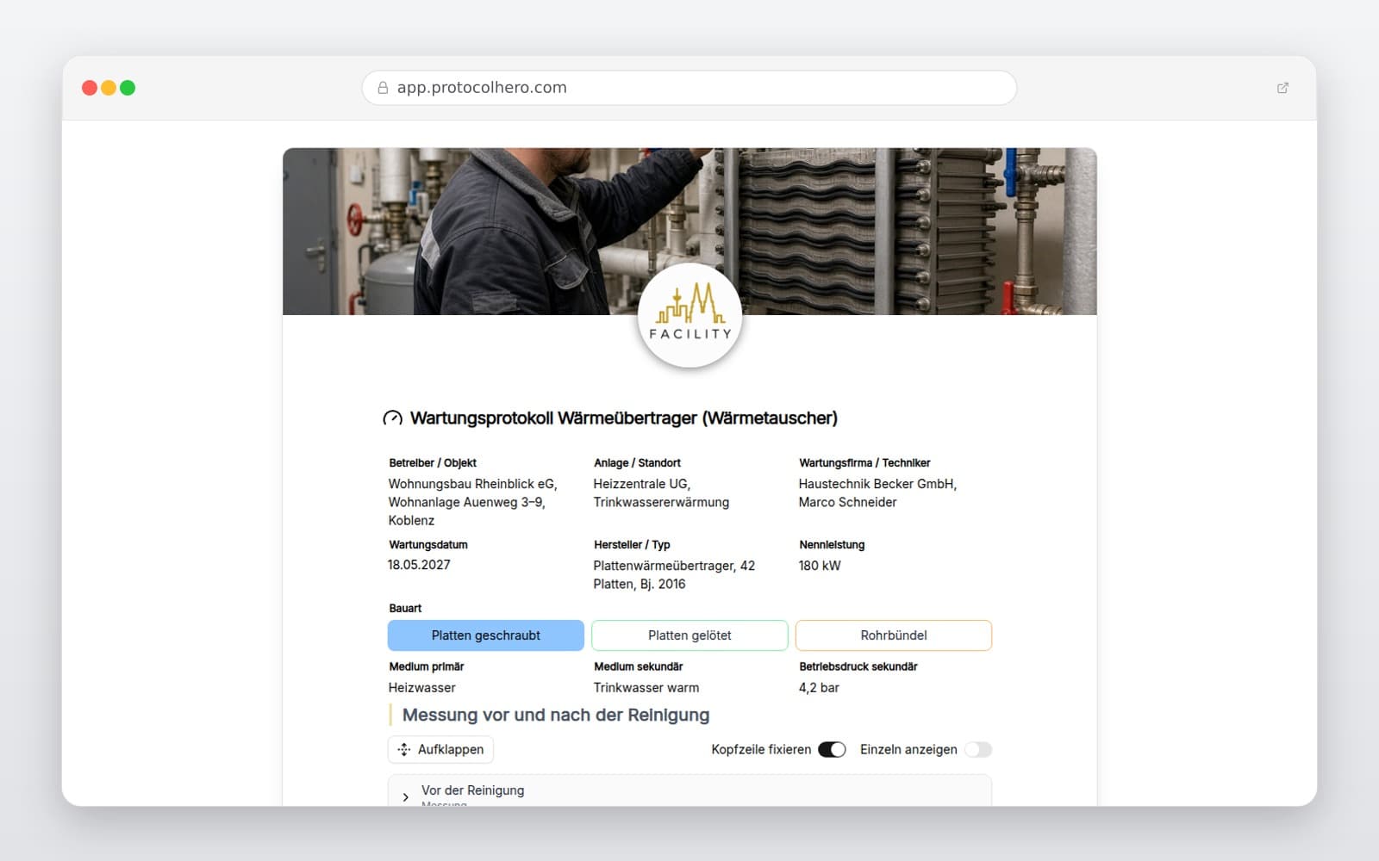Click the gauge icon beside Wartungsprotokoll title
The height and width of the screenshot is (861, 1379).
392,418
